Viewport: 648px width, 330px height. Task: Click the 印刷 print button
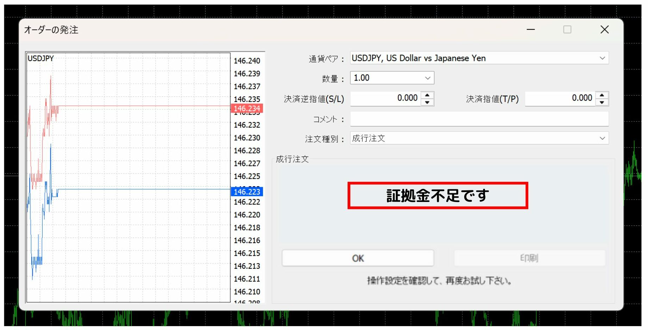(529, 258)
